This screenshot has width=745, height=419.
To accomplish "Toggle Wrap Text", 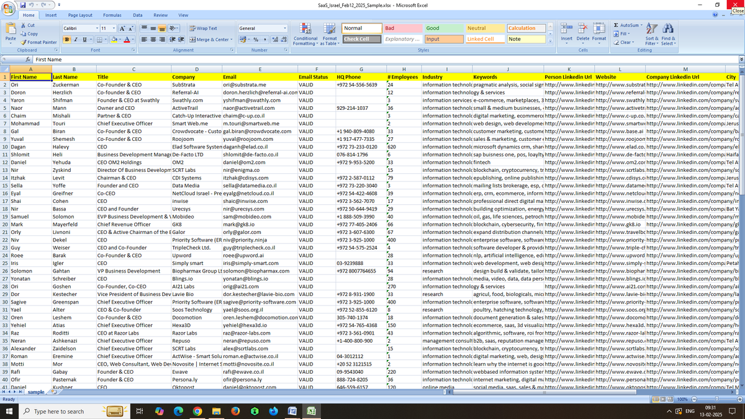I will (x=203, y=29).
